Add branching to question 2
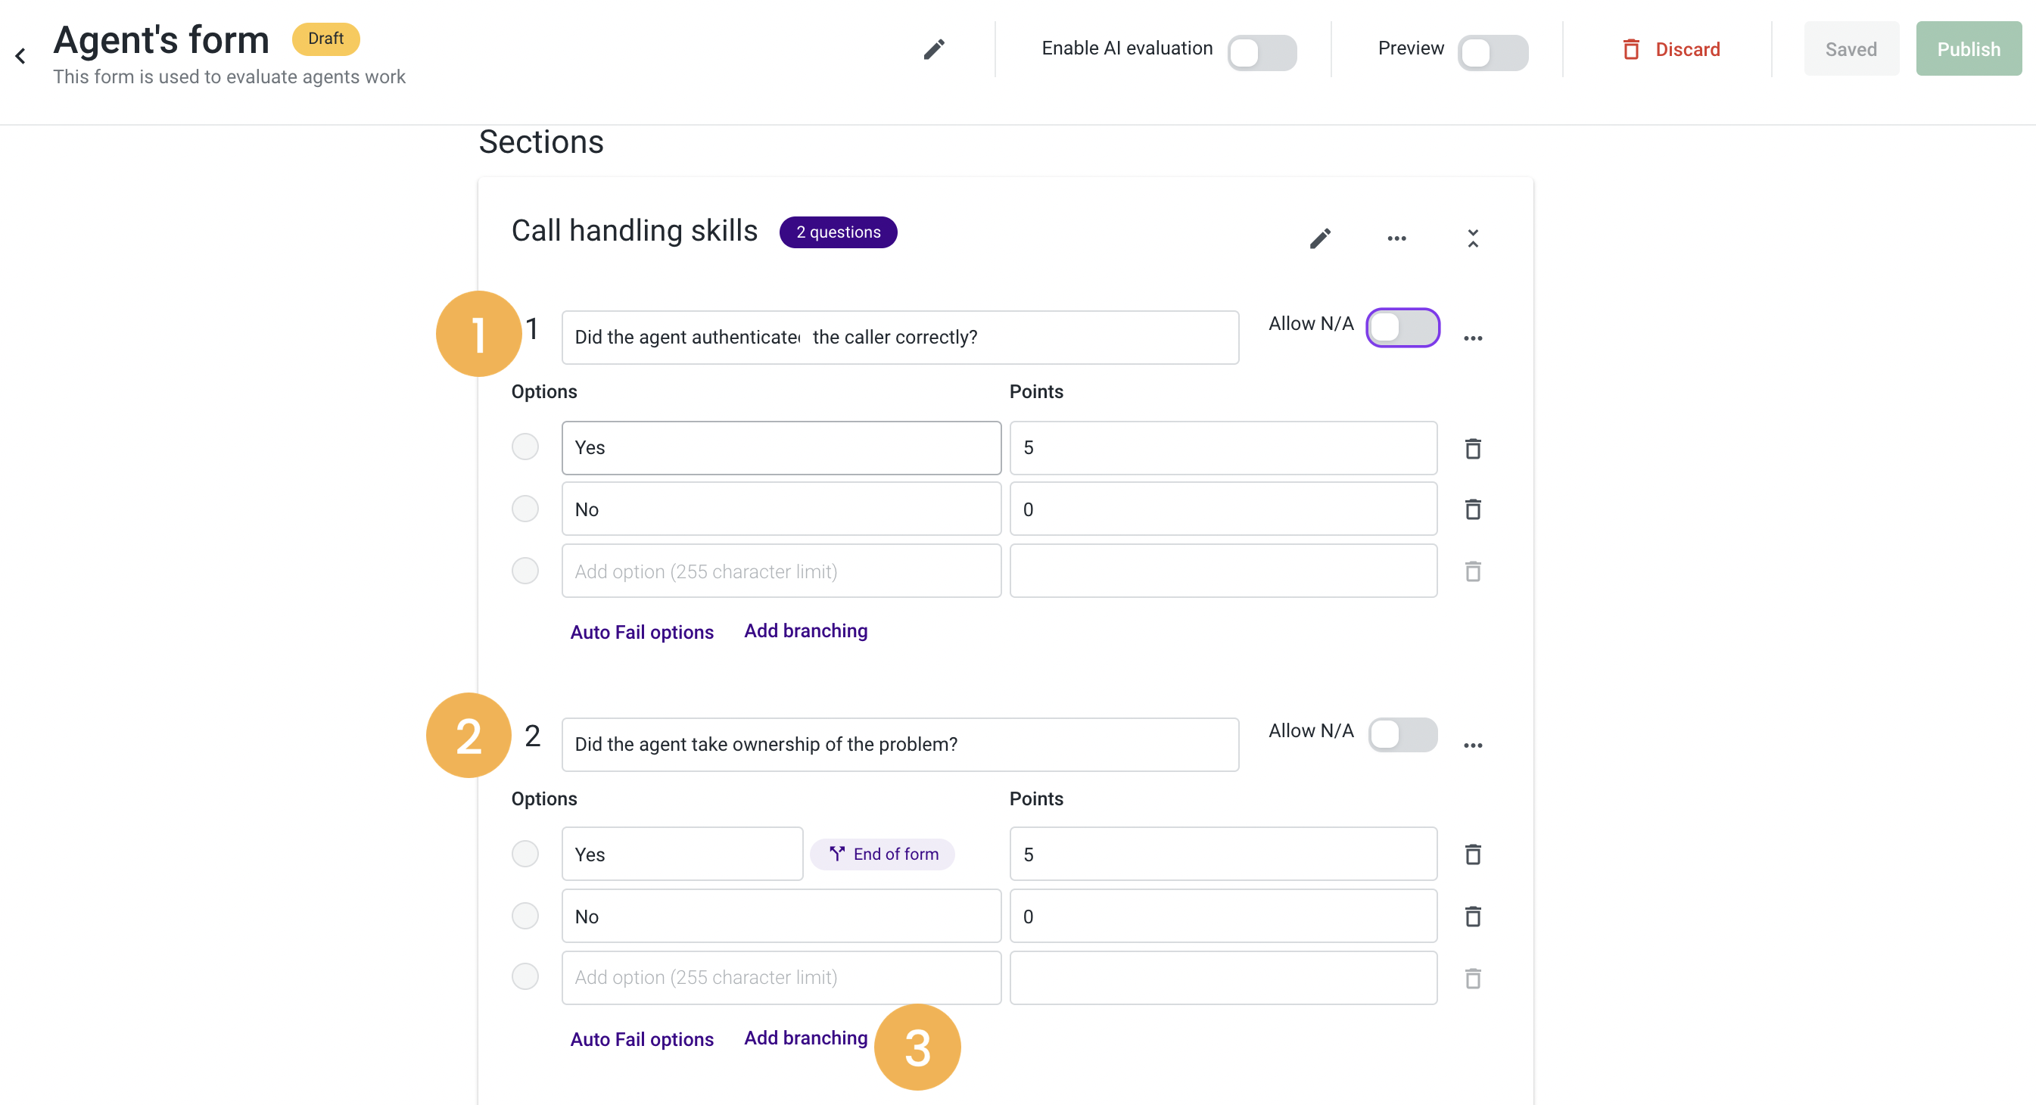The width and height of the screenshot is (2036, 1105). [805, 1038]
